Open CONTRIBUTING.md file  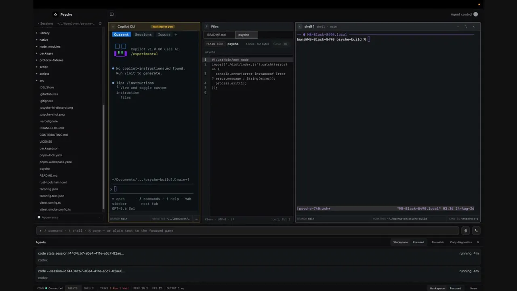[x=54, y=135]
